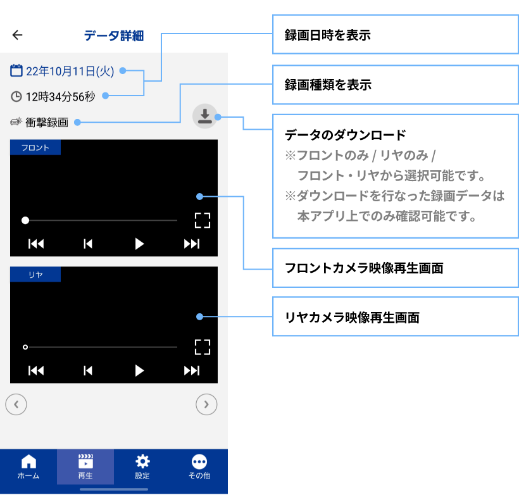Skip to start of the フロント video
The height and width of the screenshot is (500, 519).
(x=36, y=244)
